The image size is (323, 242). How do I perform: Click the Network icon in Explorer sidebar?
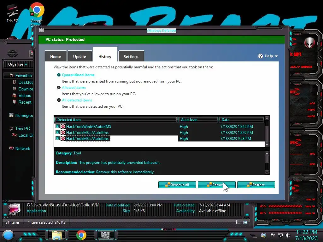11,148
